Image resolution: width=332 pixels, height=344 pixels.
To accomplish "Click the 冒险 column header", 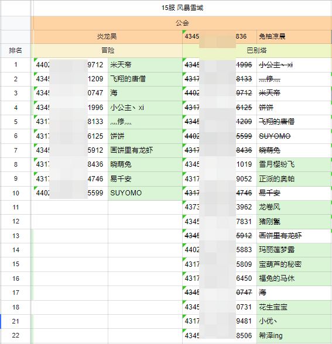I will point(108,51).
